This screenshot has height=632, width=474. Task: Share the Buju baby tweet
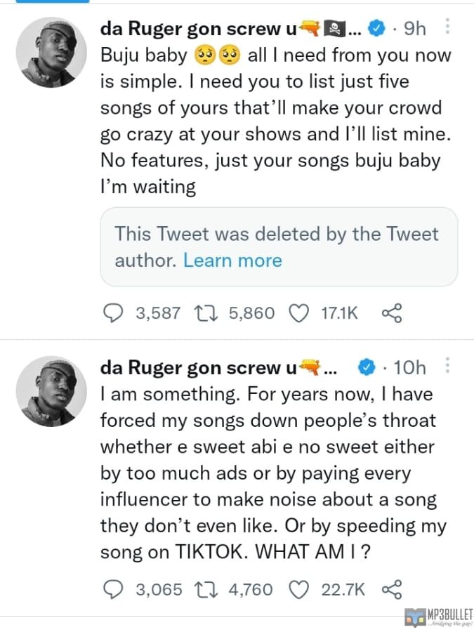tap(390, 313)
